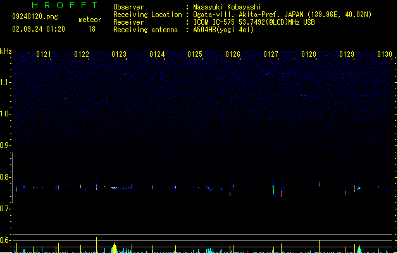Image resolution: width=398 pixels, height=253 pixels.
Task: Click the meteor count 18
Action: pos(92,29)
